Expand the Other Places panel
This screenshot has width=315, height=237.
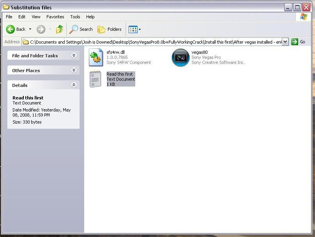coord(74,70)
